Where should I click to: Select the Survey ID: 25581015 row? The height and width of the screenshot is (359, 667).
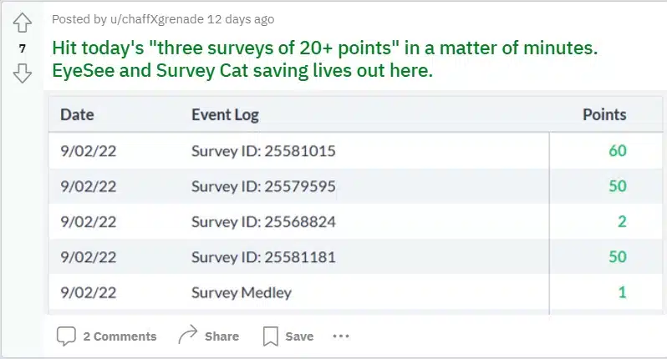pyautogui.click(x=263, y=151)
